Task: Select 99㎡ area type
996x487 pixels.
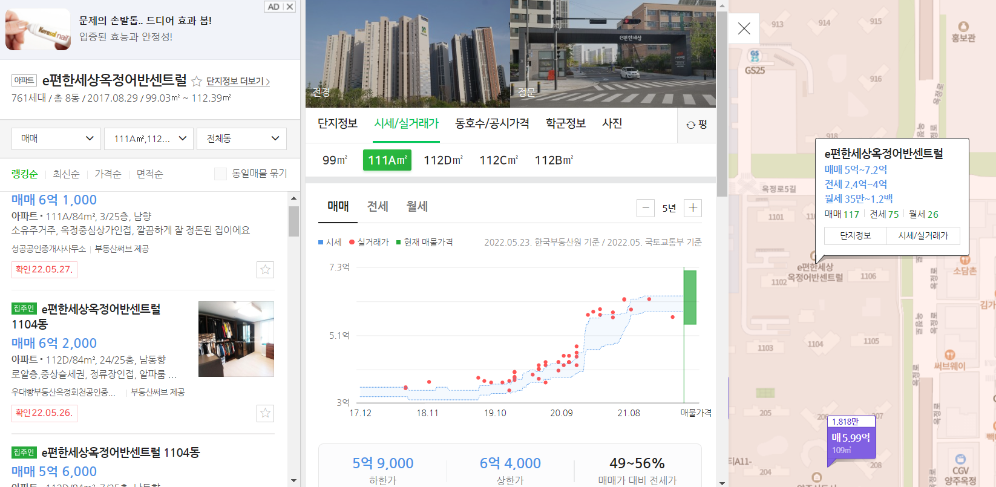Action: click(x=335, y=160)
